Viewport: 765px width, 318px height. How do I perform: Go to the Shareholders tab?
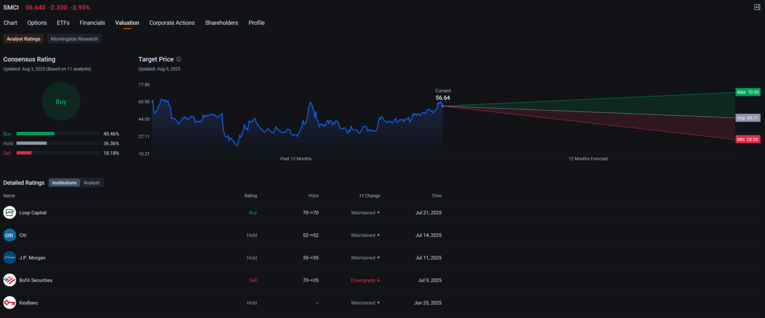click(221, 22)
